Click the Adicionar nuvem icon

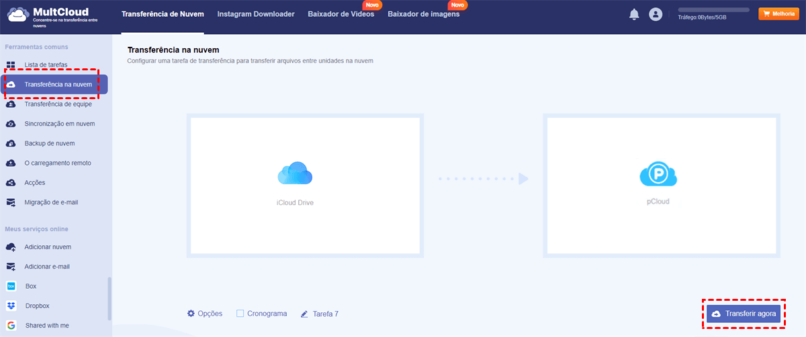(x=11, y=247)
